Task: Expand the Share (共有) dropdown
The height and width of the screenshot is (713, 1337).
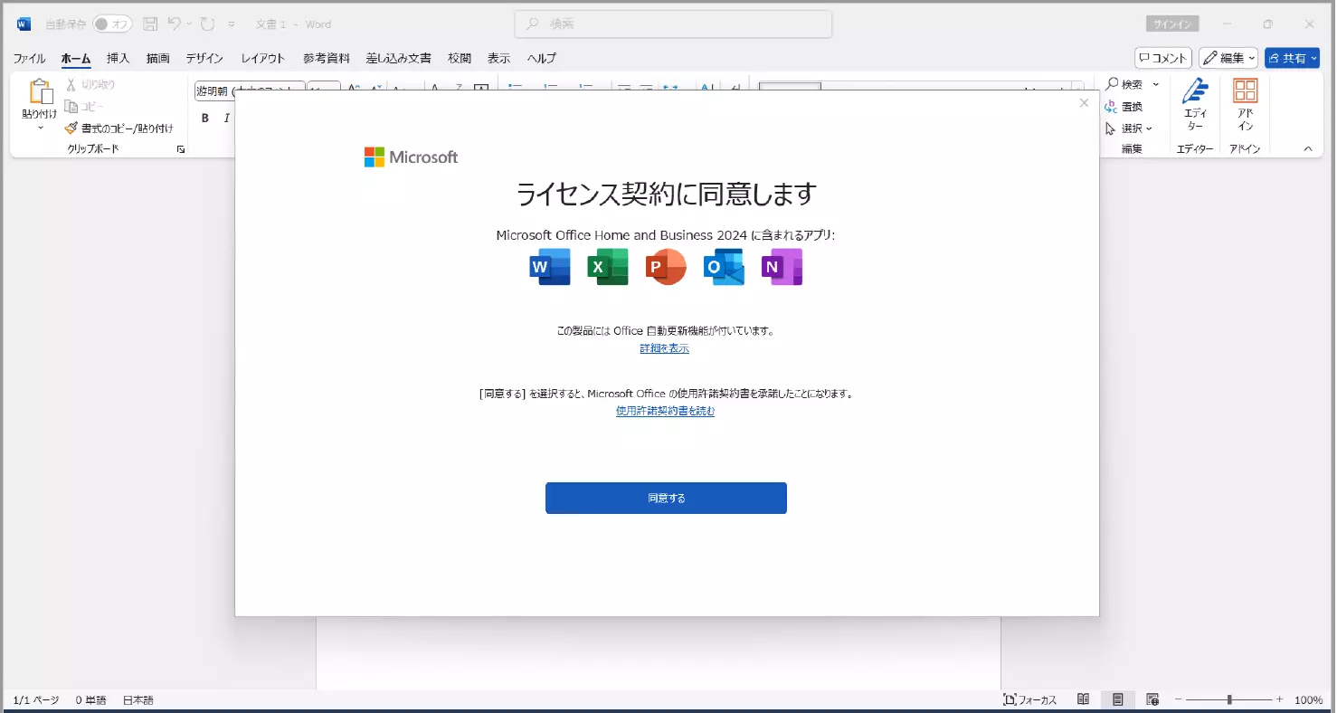Action: [1292, 58]
